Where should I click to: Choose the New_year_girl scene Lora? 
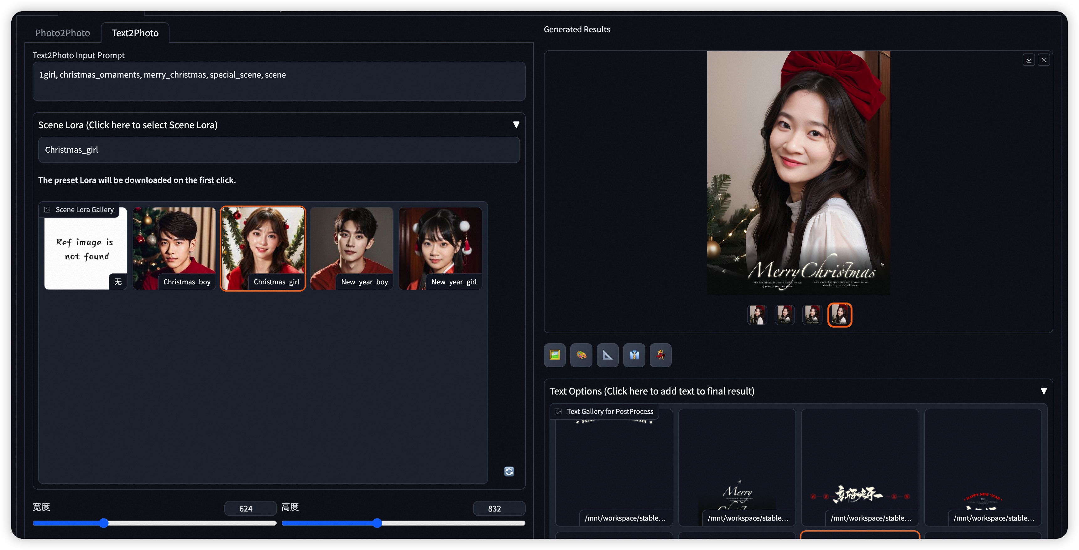(440, 248)
